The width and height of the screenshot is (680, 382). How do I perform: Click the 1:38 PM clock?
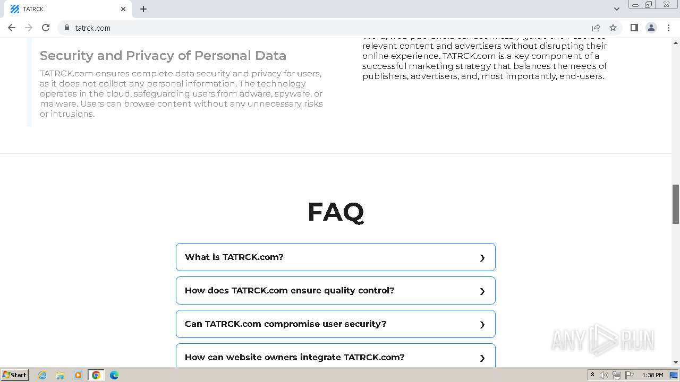652,375
